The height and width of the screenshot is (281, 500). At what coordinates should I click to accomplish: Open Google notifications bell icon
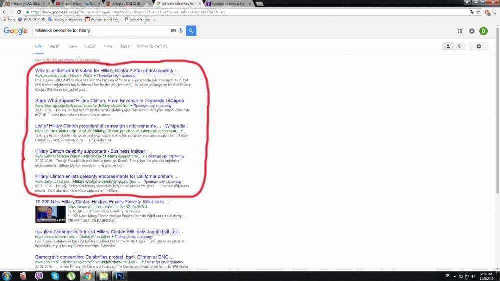472,31
